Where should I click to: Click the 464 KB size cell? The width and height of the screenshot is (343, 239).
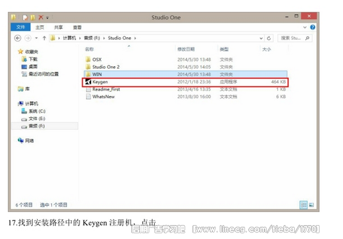(278, 82)
